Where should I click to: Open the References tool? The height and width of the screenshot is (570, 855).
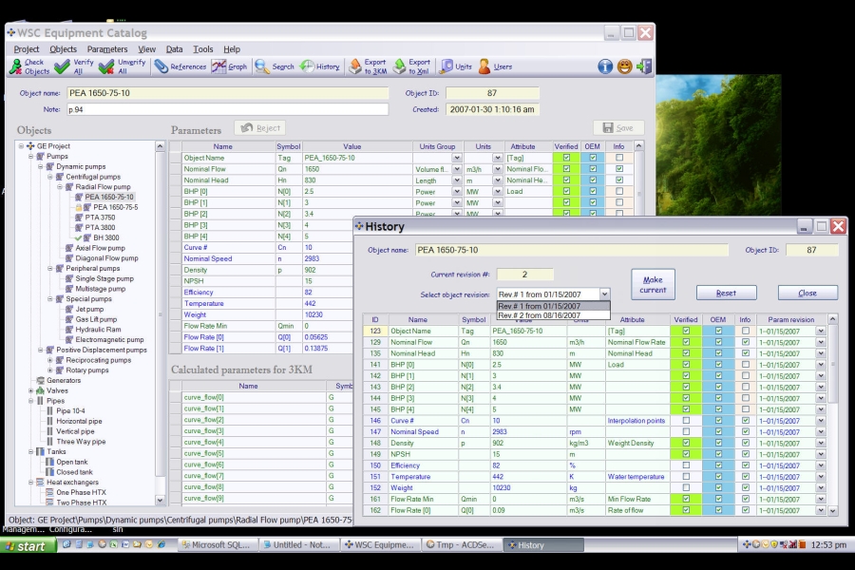click(180, 66)
